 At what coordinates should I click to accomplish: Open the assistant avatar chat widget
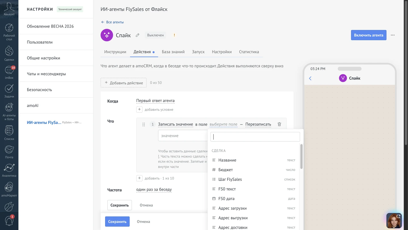pos(394,220)
